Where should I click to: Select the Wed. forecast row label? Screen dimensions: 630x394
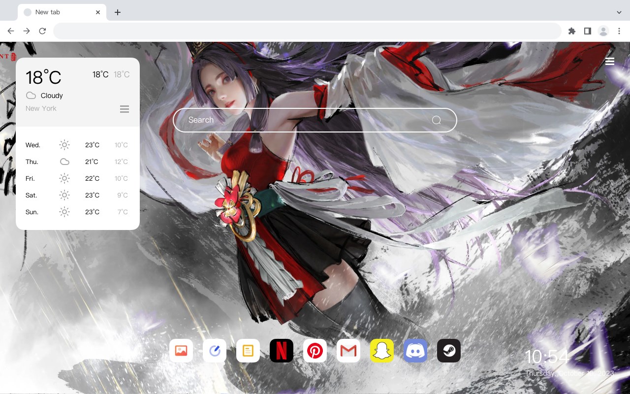point(33,145)
